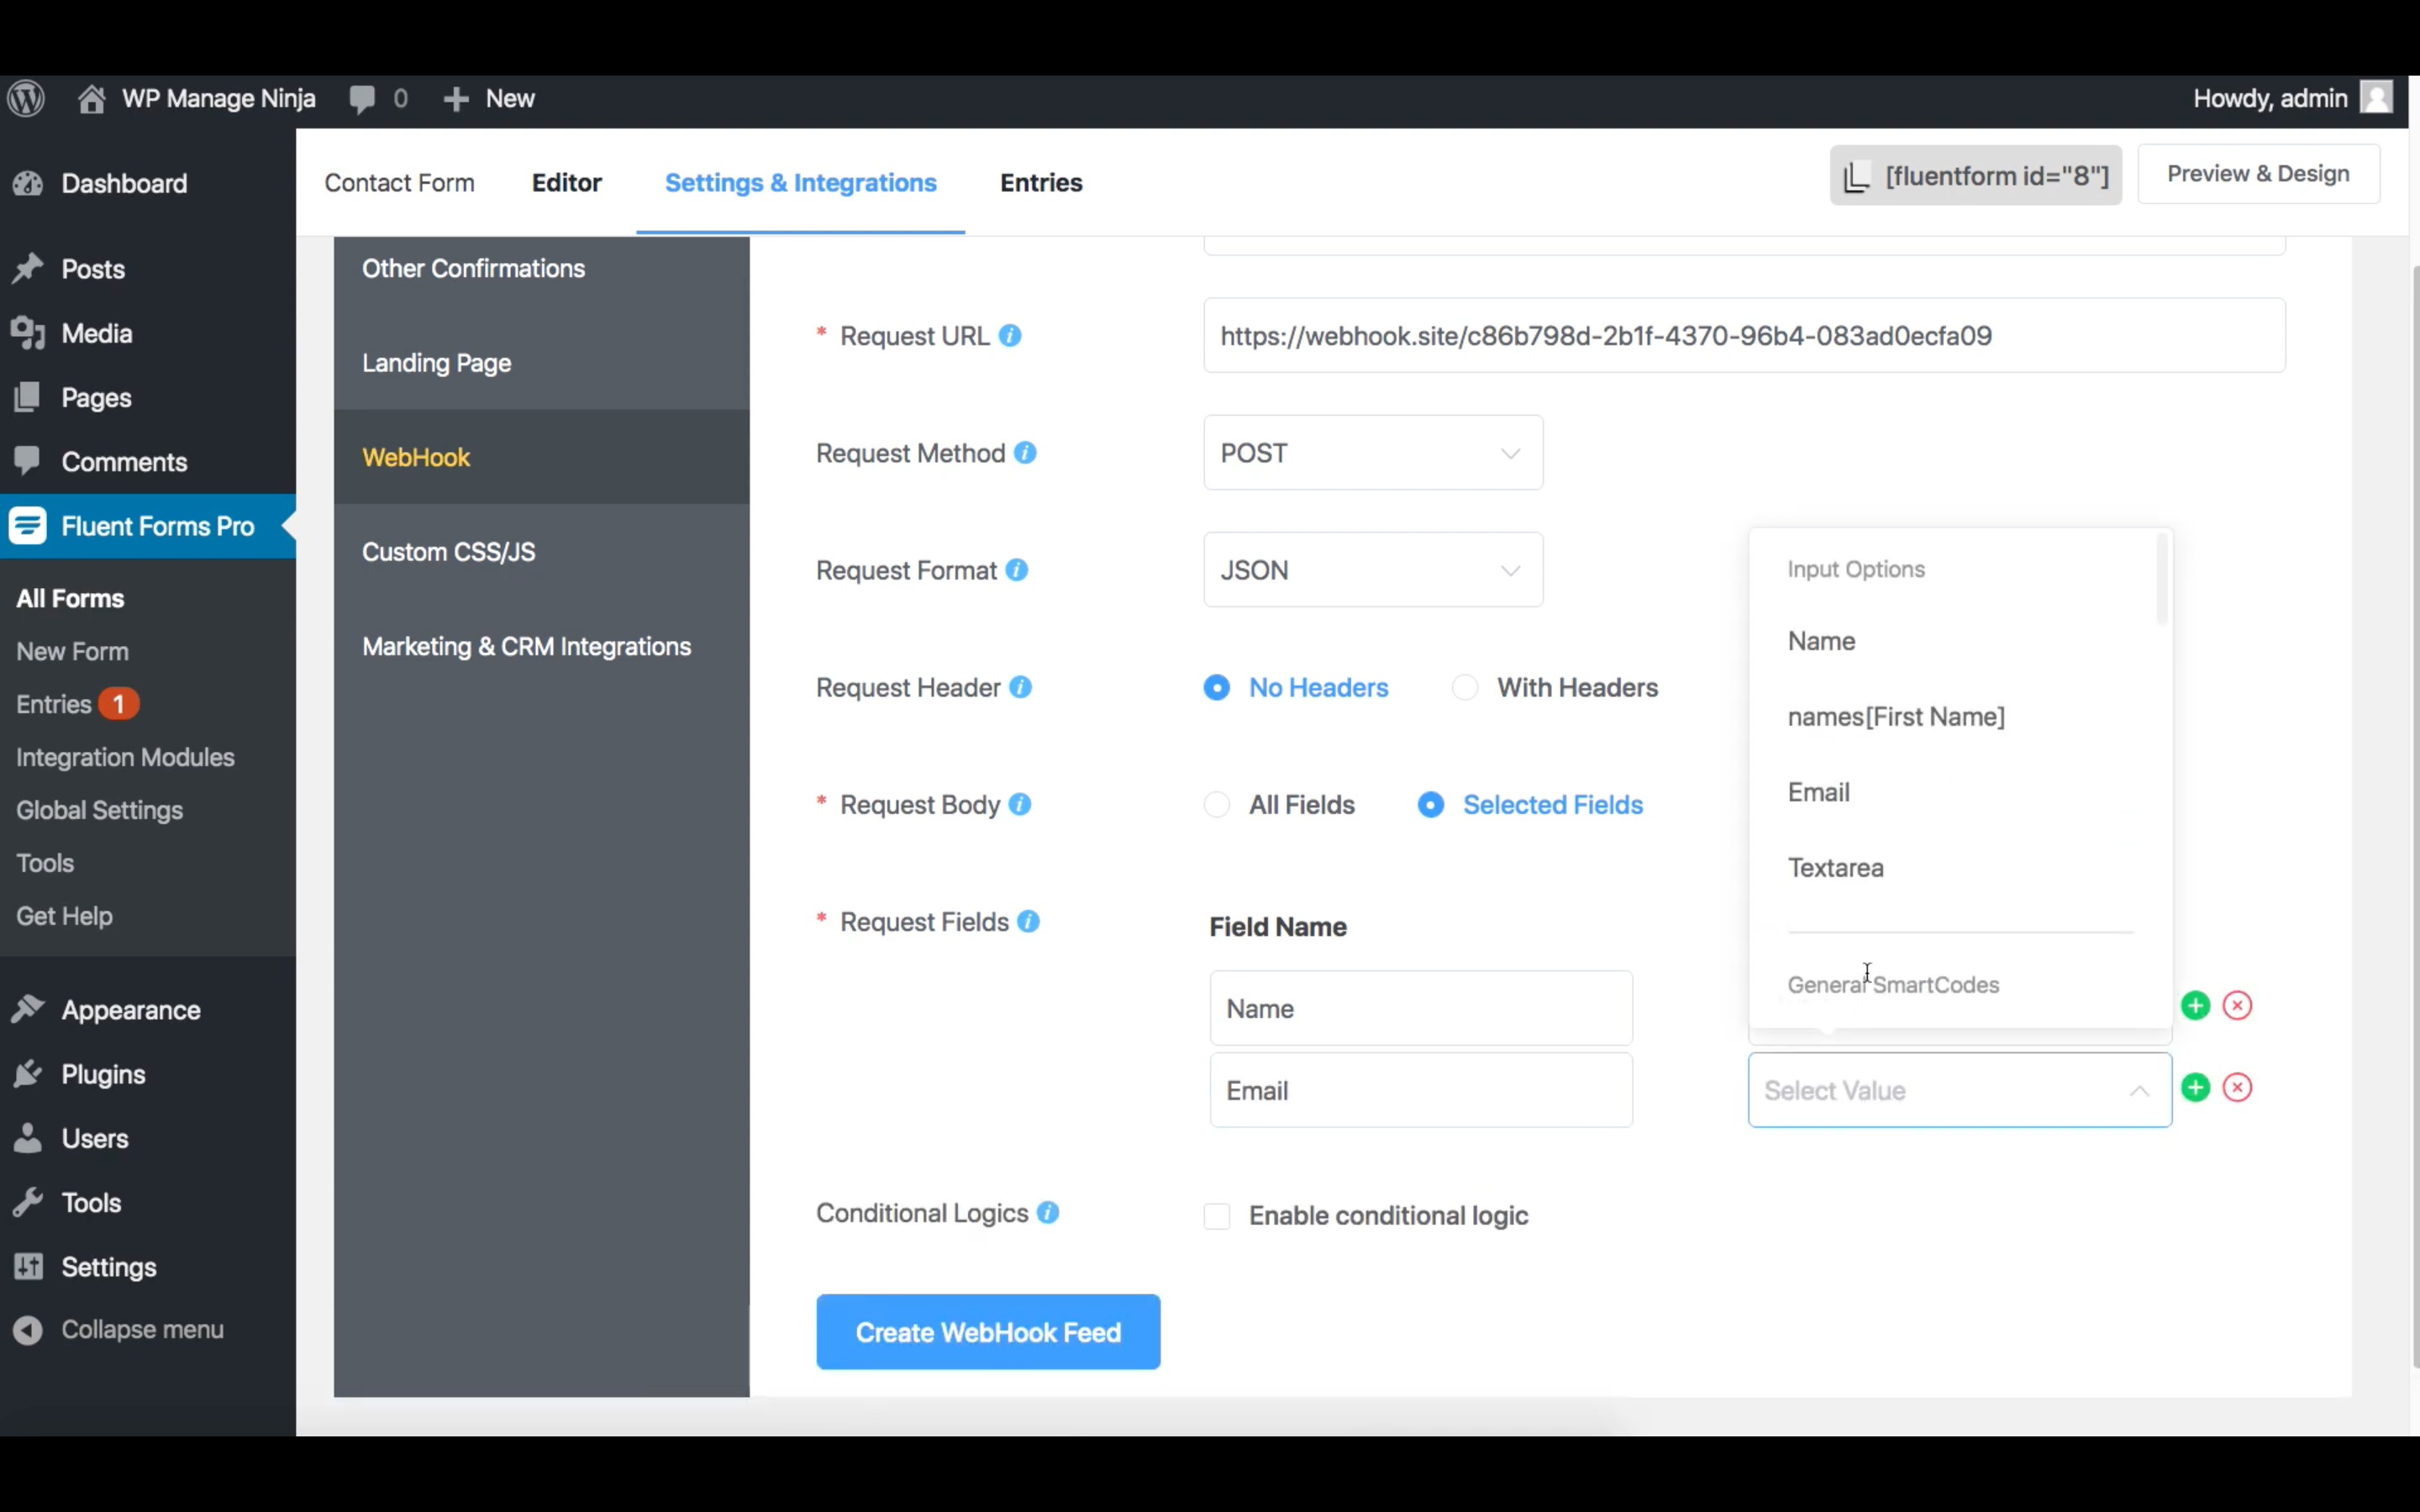Click the Request Fields info icon
The height and width of the screenshot is (1512, 2420).
point(1028,921)
